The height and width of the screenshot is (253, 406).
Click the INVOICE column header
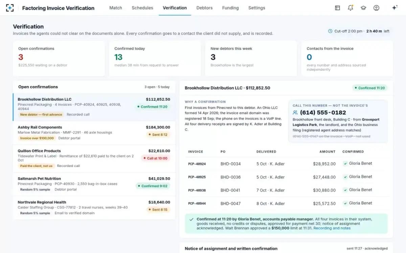(x=196, y=152)
